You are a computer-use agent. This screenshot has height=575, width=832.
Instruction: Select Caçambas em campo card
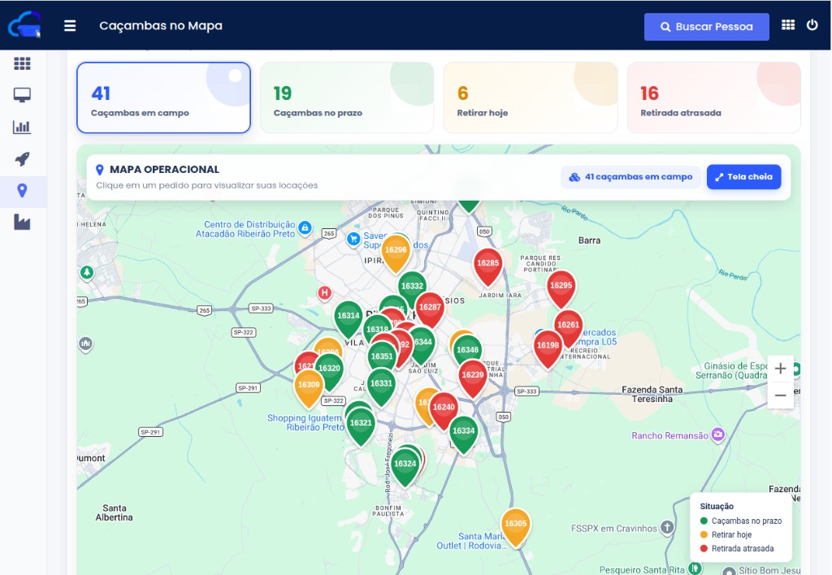[163, 97]
